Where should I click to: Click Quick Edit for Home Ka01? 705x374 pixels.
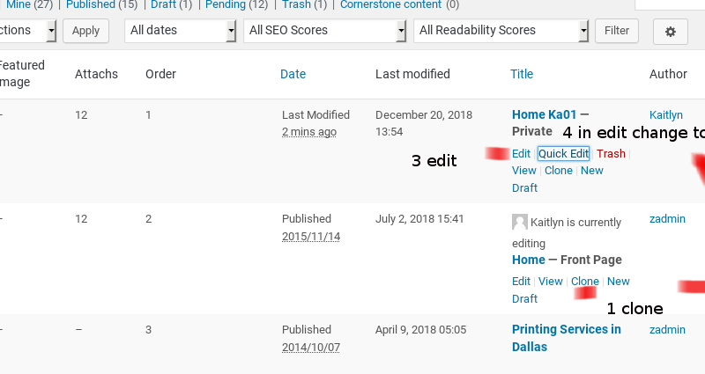(x=563, y=153)
